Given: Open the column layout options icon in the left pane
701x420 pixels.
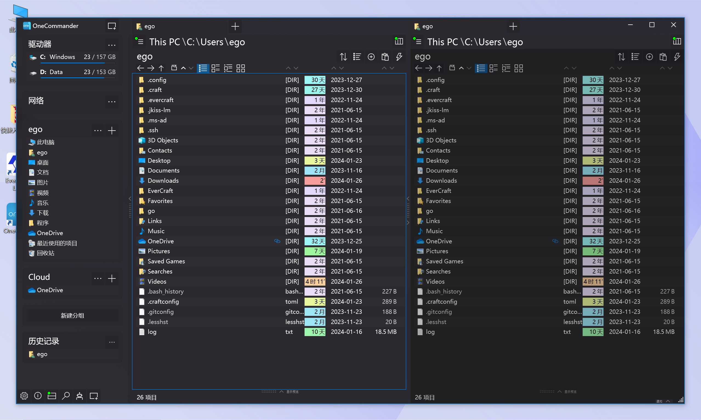Looking at the screenshot, I should click(x=357, y=57).
